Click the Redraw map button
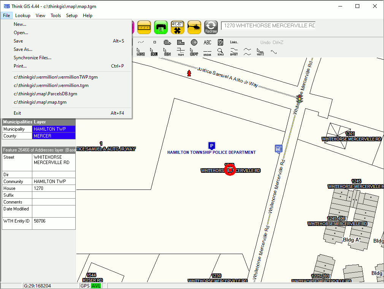 pos(211,27)
